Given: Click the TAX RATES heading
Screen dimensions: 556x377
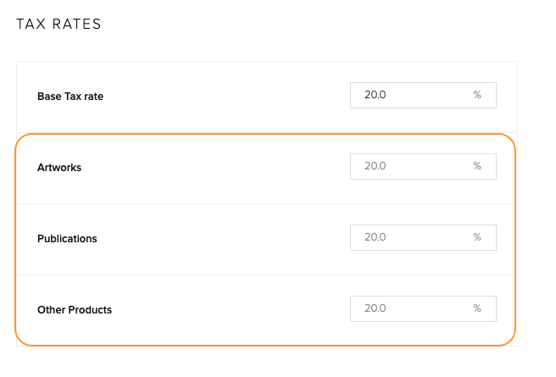Looking at the screenshot, I should coord(59,25).
